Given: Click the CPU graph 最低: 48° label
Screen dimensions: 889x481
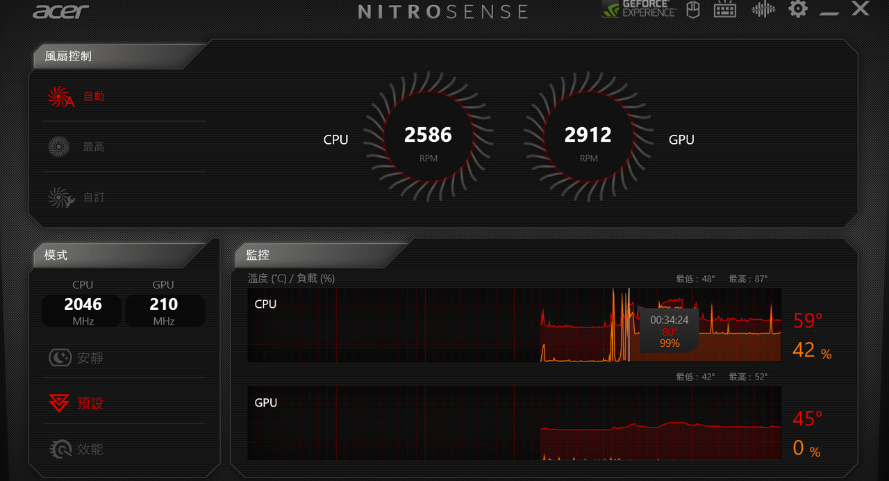Looking at the screenshot, I should 695,279.
